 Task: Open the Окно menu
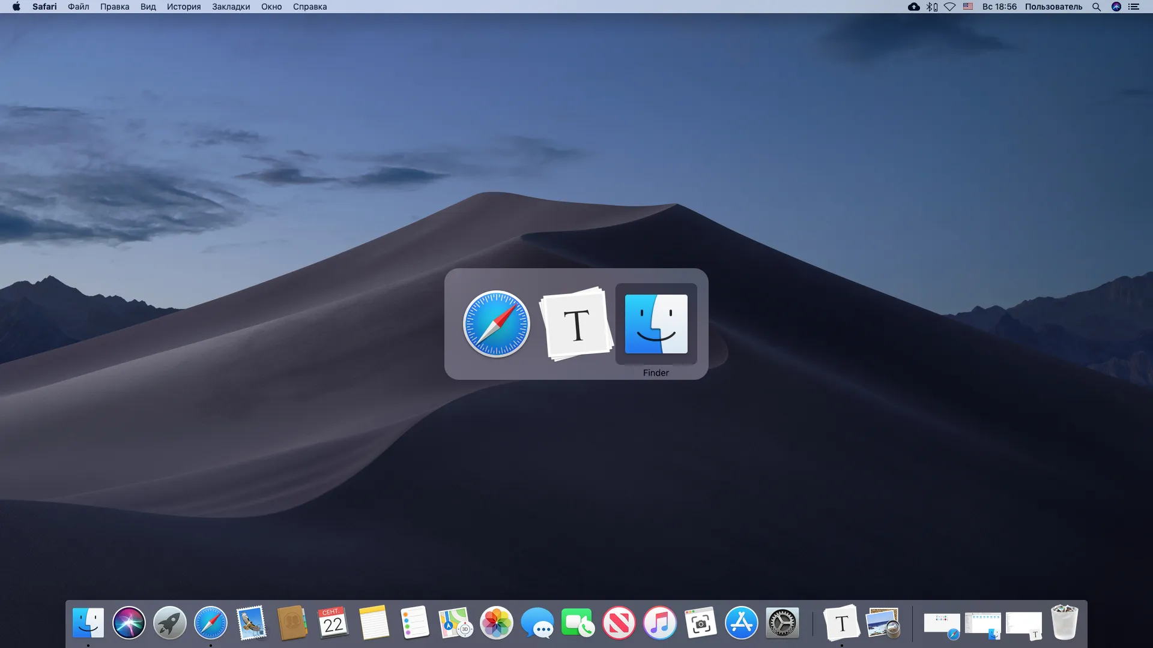(271, 7)
